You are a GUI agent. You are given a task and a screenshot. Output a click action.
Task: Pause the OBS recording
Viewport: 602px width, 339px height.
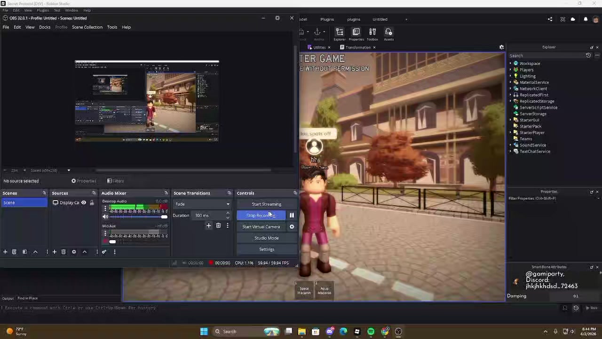292,216
